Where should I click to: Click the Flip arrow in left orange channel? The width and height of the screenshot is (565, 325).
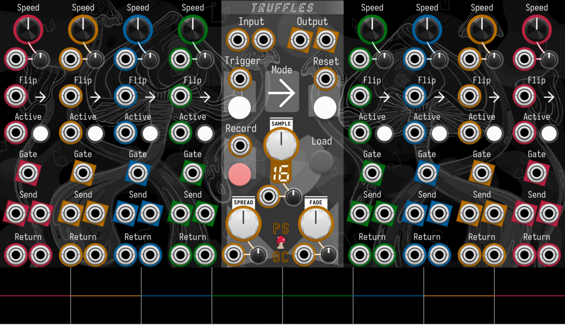point(95,97)
